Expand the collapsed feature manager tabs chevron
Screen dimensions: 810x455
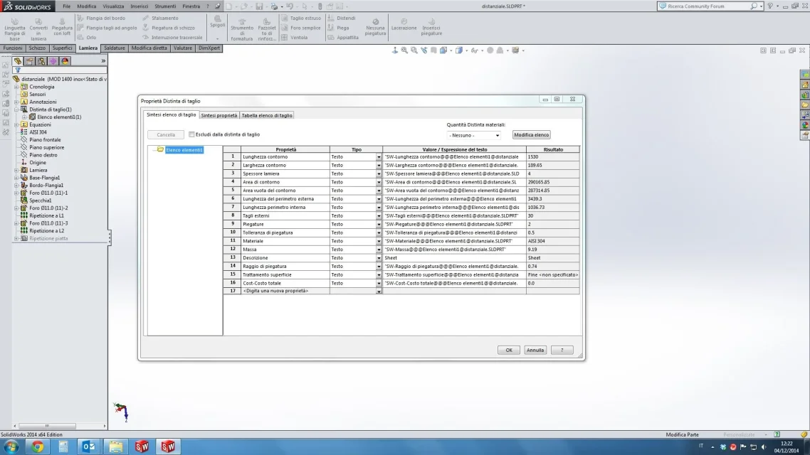(x=103, y=61)
